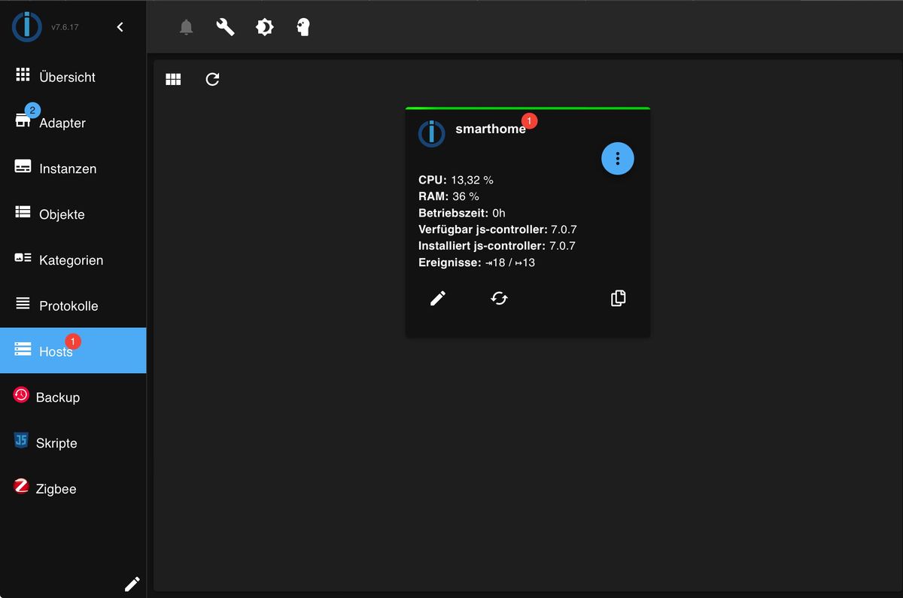
Task: Toggle expert mode head icon
Action: pos(303,28)
